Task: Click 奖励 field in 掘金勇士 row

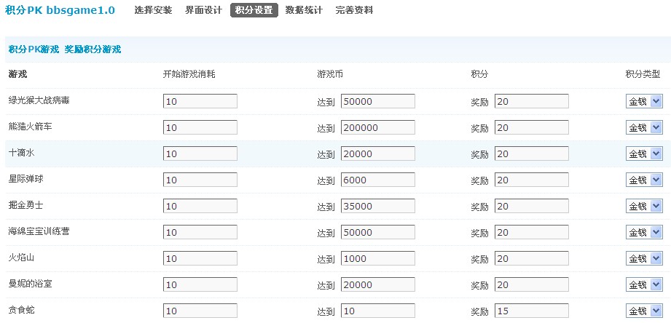Action: tap(532, 207)
